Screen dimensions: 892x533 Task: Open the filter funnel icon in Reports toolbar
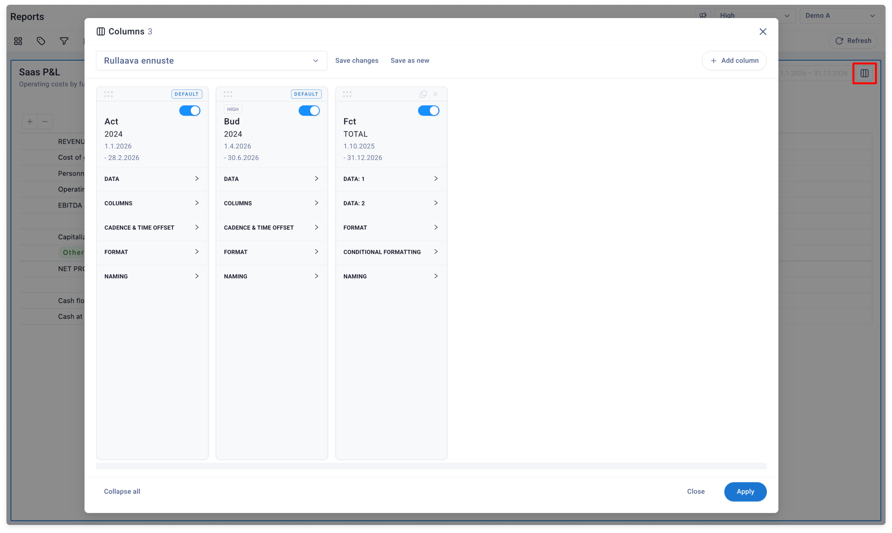coord(64,41)
